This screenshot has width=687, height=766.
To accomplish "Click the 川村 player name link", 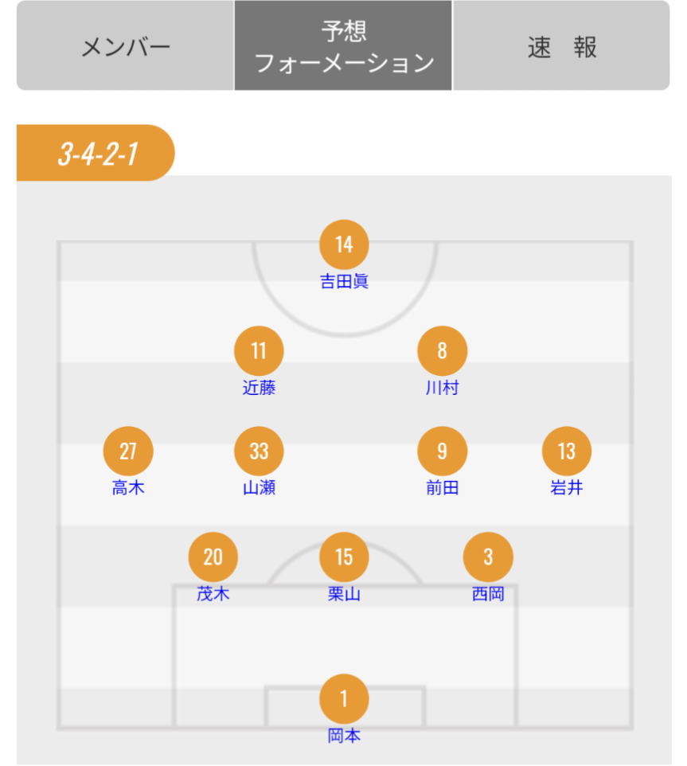I will [x=442, y=388].
